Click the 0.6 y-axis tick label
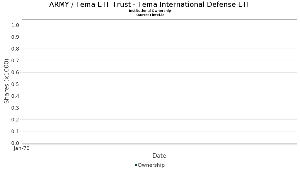The height and width of the screenshot is (169, 300). coord(15,72)
